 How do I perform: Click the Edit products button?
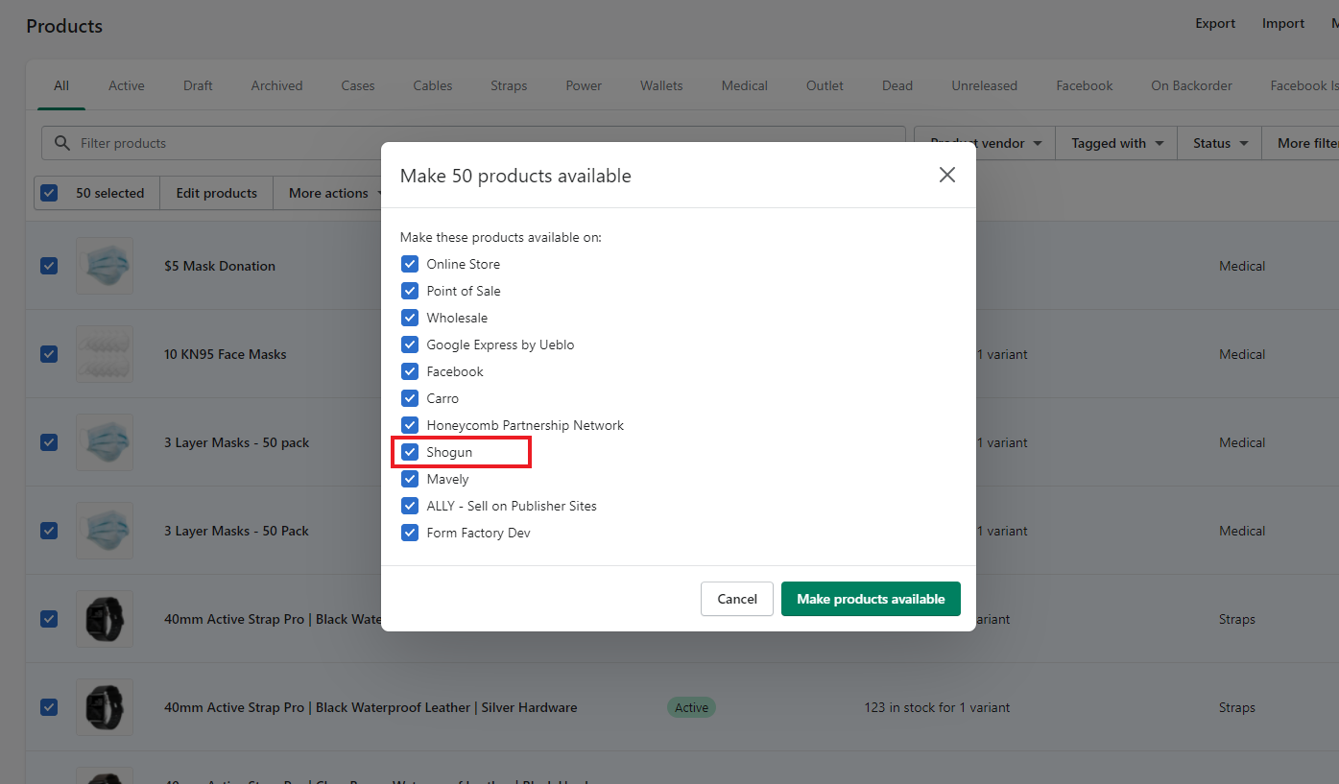point(217,193)
